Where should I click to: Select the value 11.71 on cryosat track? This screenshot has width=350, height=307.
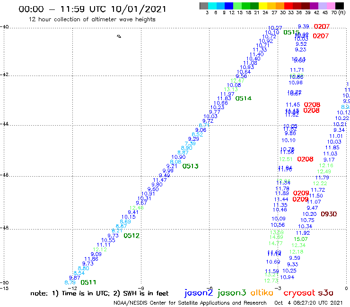[x=297, y=70]
